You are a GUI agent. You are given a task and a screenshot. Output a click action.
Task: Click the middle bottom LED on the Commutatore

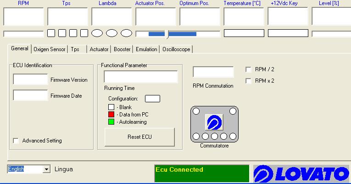point(214,136)
